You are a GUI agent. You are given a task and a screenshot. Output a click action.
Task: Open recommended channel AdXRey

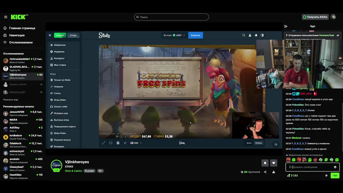coord(23,129)
